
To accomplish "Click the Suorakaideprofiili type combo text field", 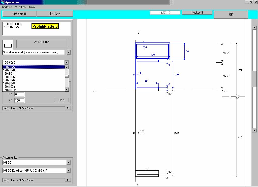I will [x=34, y=52].
